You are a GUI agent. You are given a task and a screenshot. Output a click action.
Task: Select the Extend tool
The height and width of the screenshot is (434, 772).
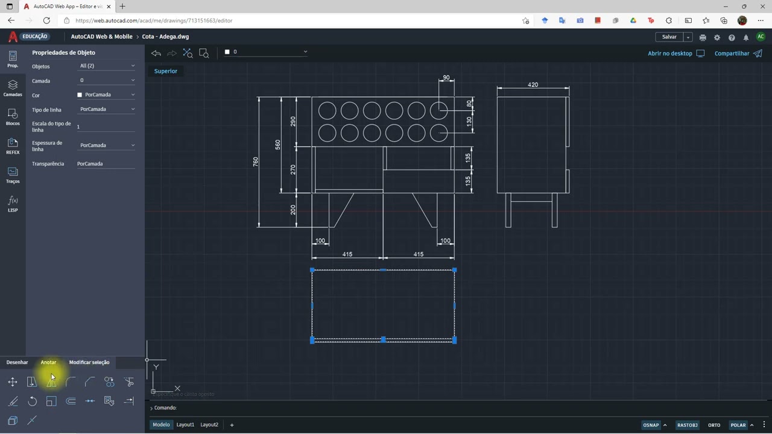(x=128, y=401)
